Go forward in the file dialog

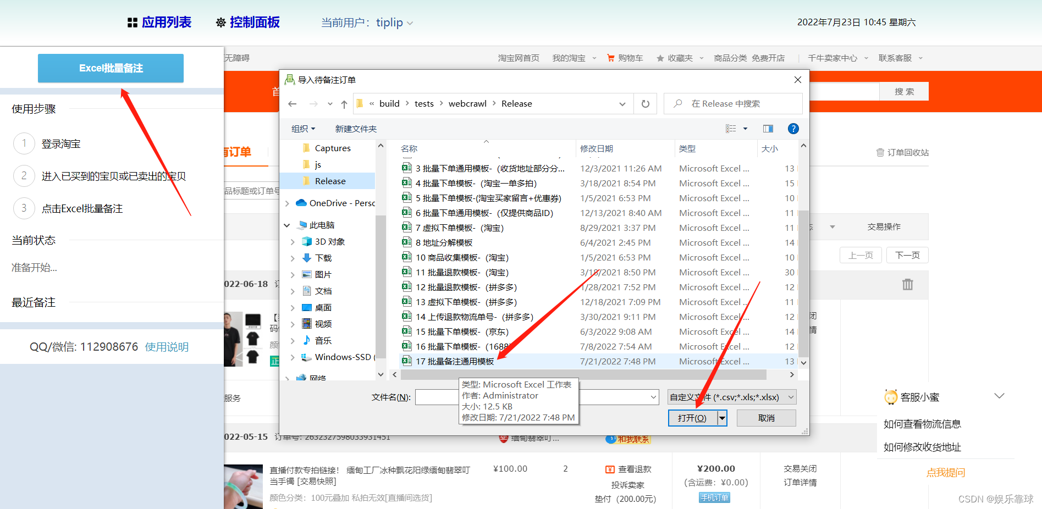(313, 104)
